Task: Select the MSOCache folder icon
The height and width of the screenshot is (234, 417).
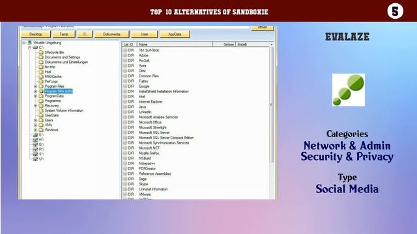Action: click(41, 77)
